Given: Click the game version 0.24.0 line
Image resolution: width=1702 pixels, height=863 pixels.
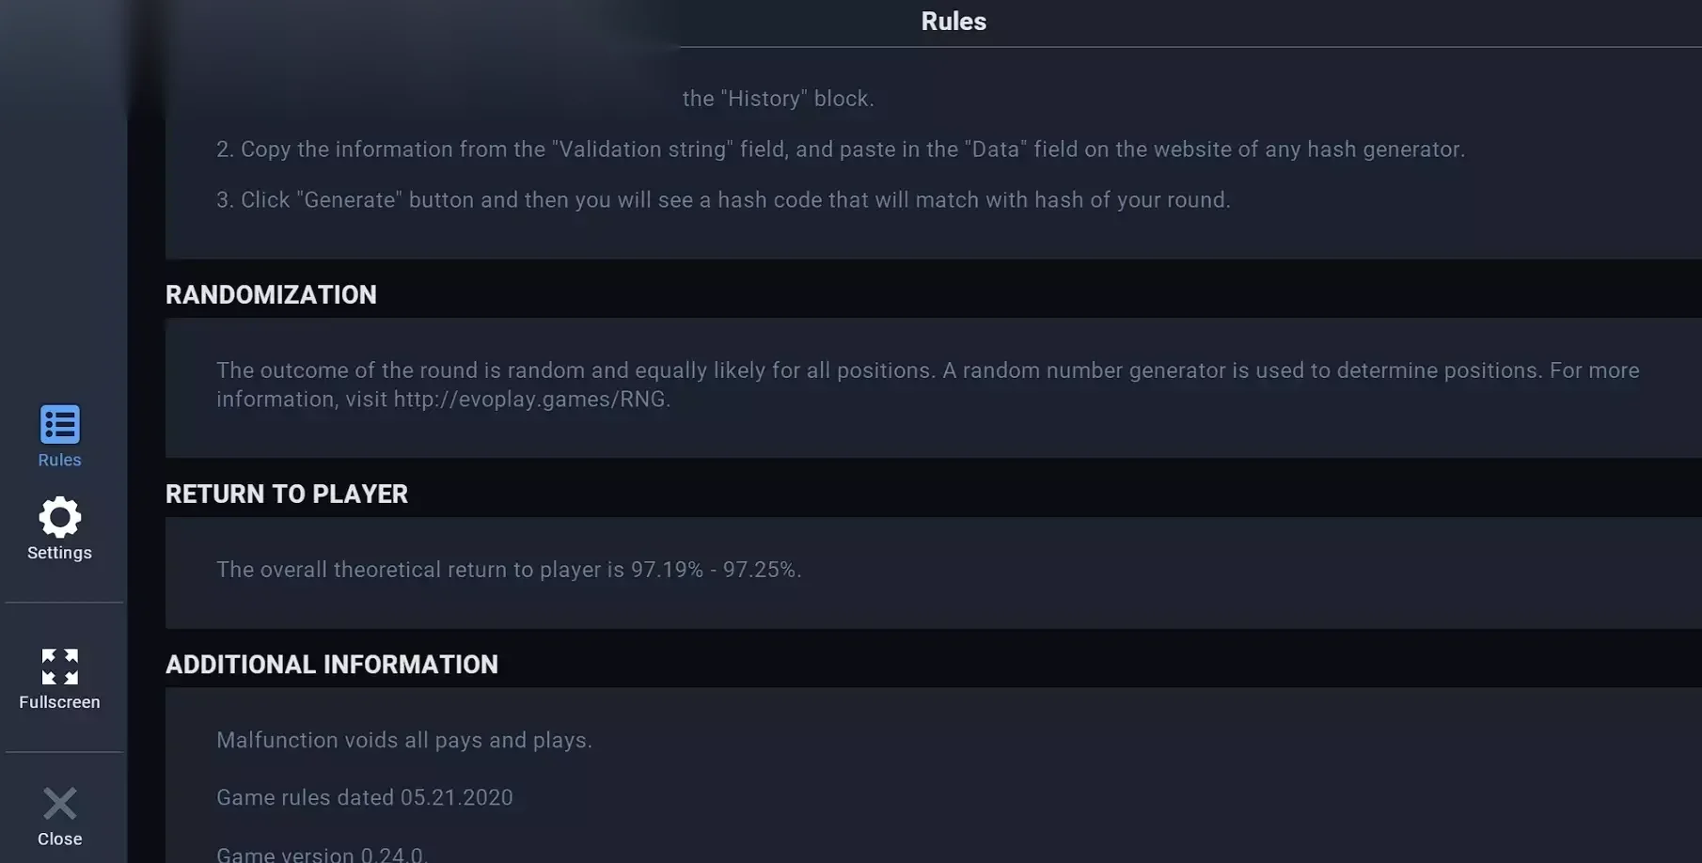Looking at the screenshot, I should [x=323, y=855].
